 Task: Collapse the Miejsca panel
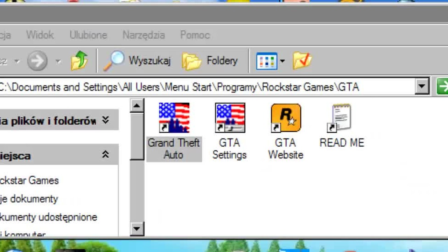(x=105, y=154)
